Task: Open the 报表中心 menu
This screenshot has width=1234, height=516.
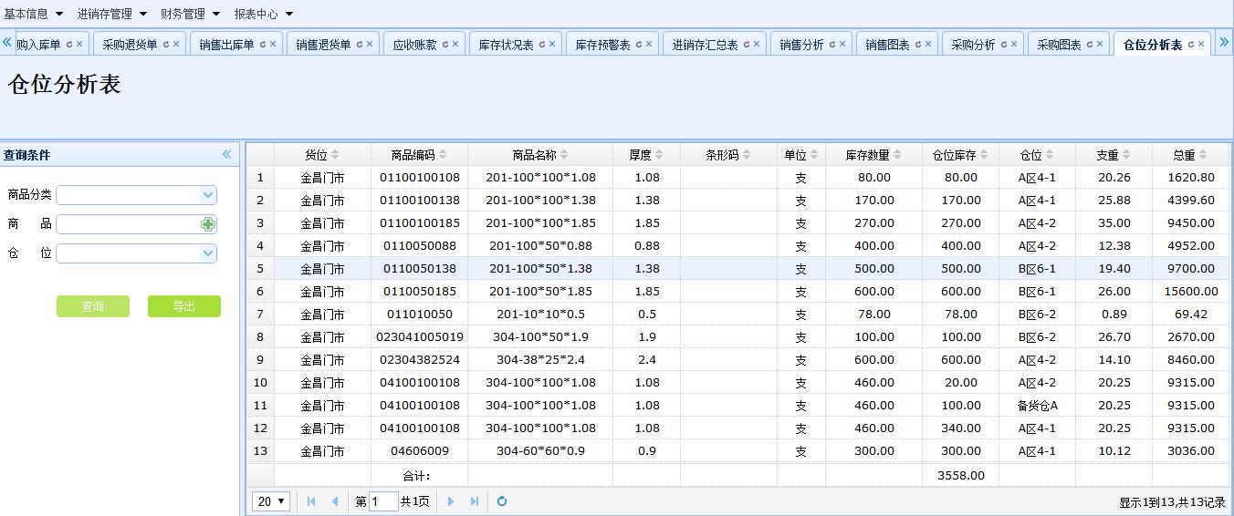Action: 264,14
